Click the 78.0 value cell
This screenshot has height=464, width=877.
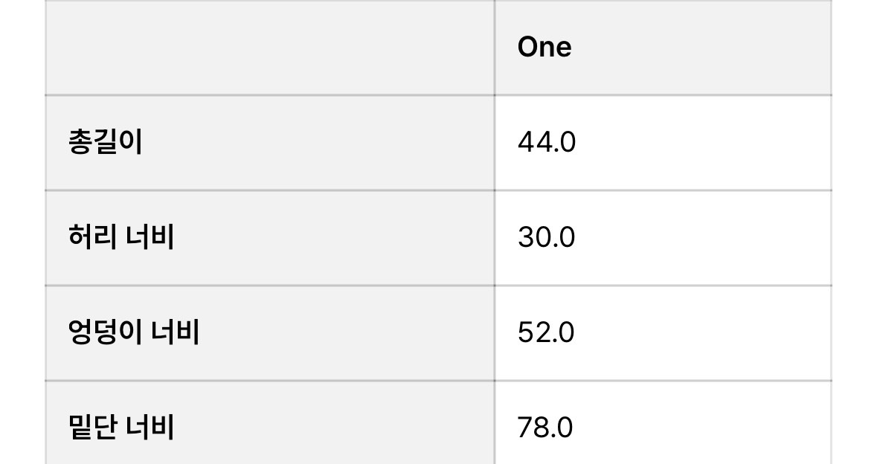(546, 427)
